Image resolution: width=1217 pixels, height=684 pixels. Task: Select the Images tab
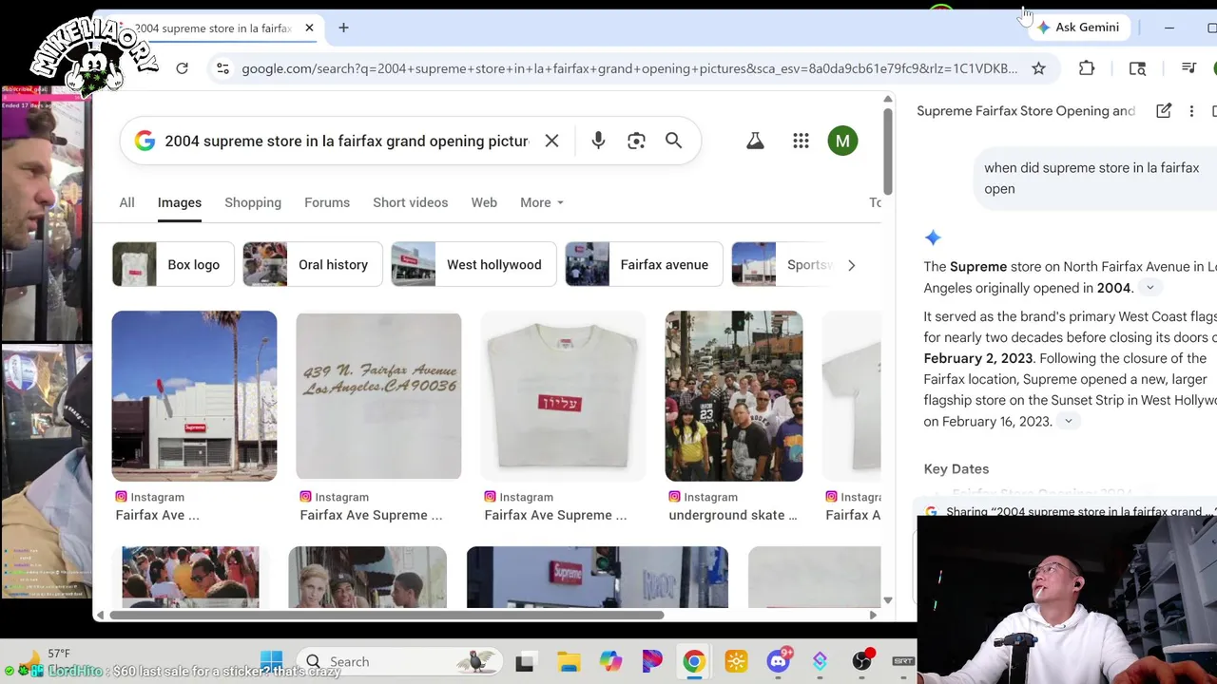coord(180,202)
